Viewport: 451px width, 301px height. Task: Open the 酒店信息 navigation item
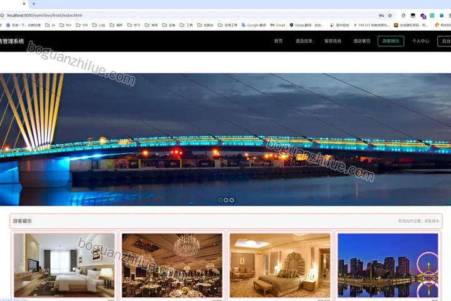tap(304, 41)
